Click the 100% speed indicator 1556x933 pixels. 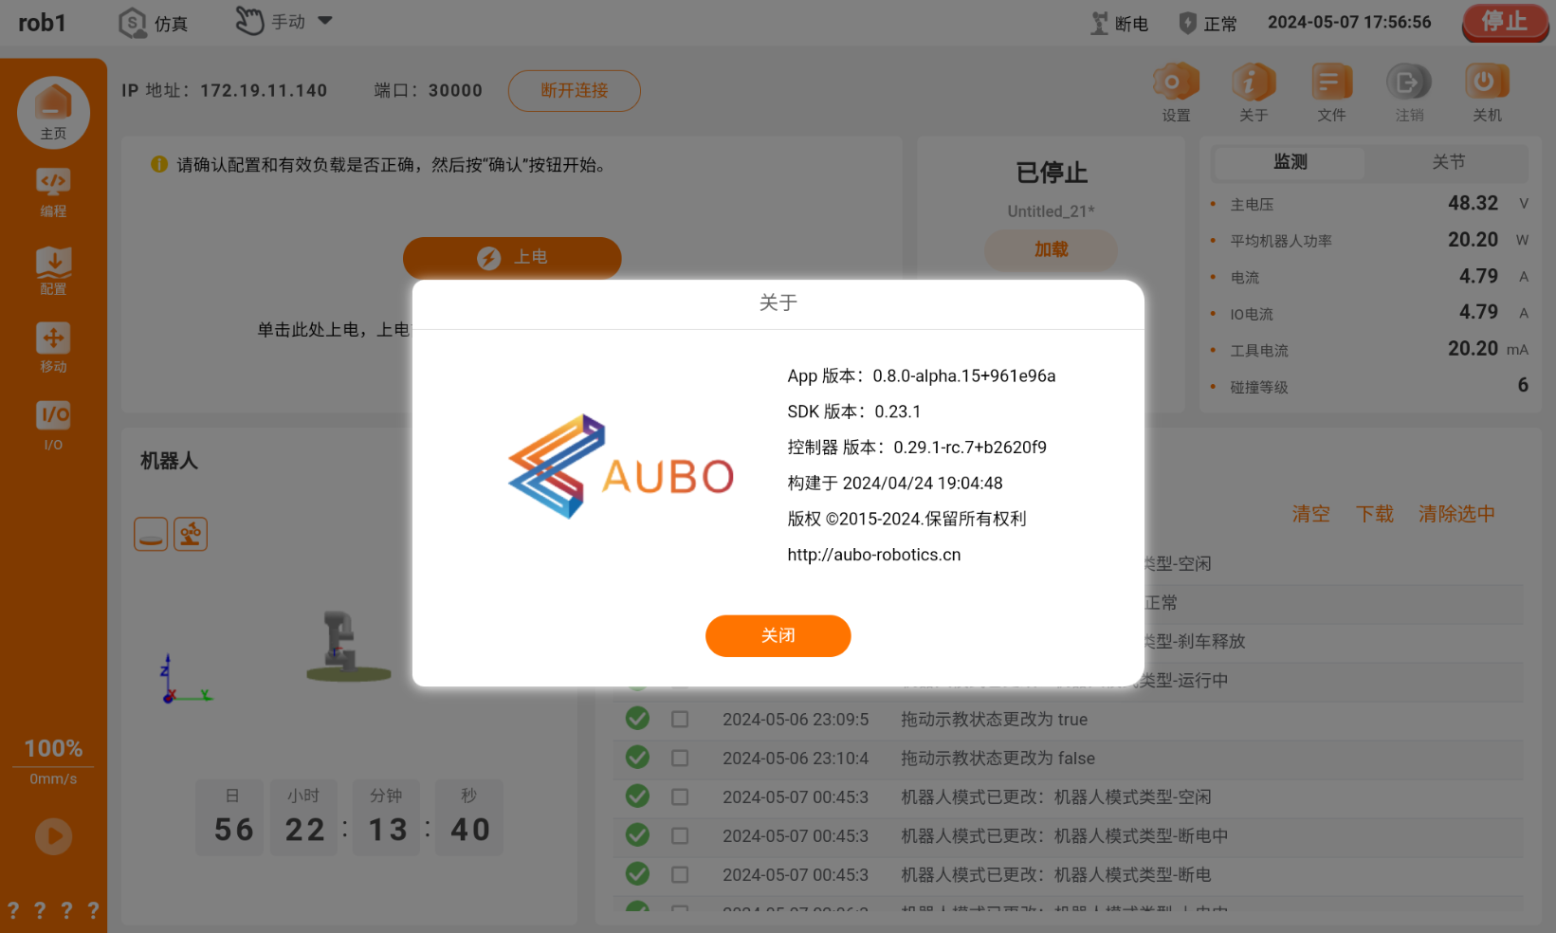tap(53, 749)
